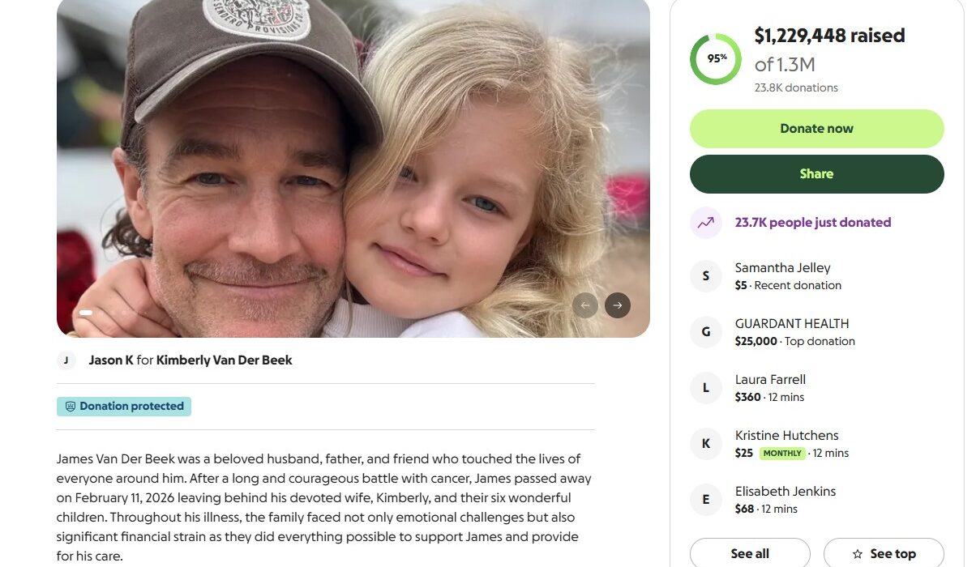The height and width of the screenshot is (567, 976).
Task: Click the "E" avatar for Elisabeth Jenkins
Action: coord(705,500)
